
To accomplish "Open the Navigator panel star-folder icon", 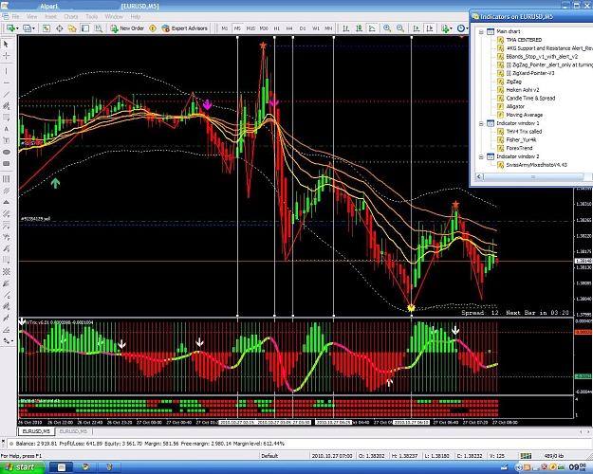I will 72,28.
